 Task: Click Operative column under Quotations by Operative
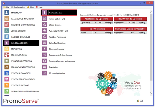click(87, 23)
